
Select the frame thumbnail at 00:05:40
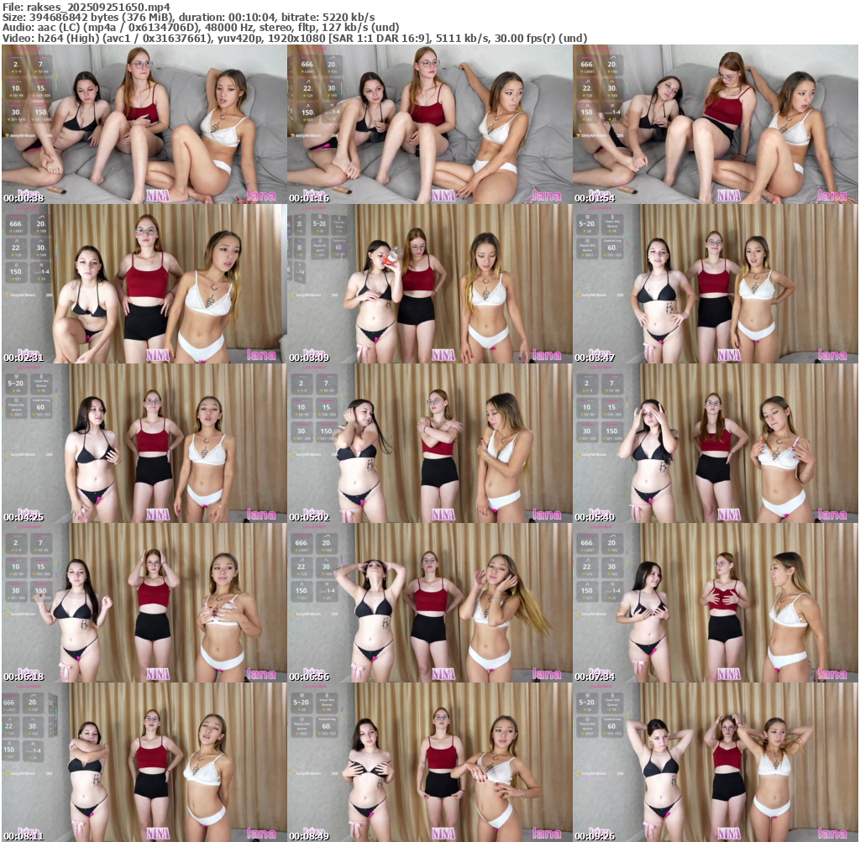click(716, 443)
